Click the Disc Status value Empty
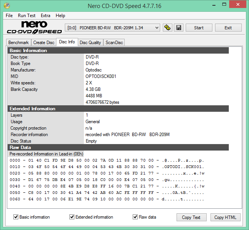Screen dimensions: 249x230 [91, 141]
